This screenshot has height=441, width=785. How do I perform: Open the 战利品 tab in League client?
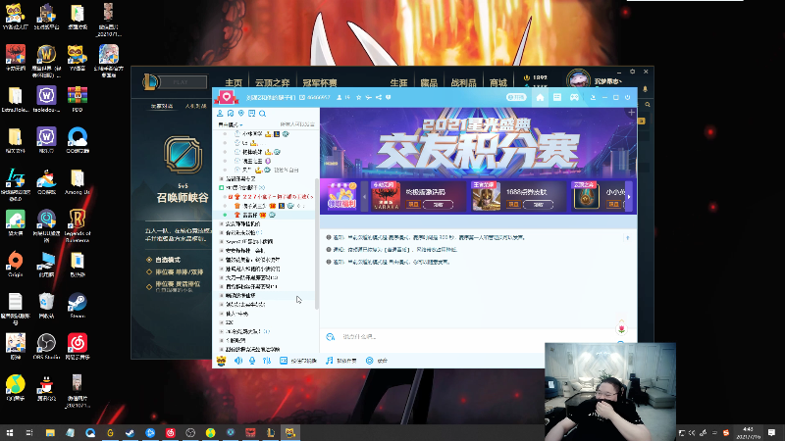pyautogui.click(x=463, y=82)
